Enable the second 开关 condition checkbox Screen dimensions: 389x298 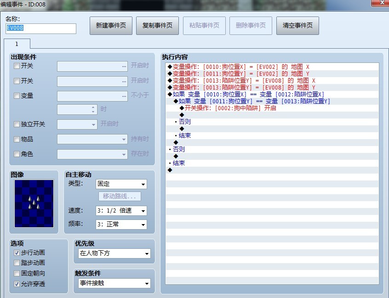(17, 81)
